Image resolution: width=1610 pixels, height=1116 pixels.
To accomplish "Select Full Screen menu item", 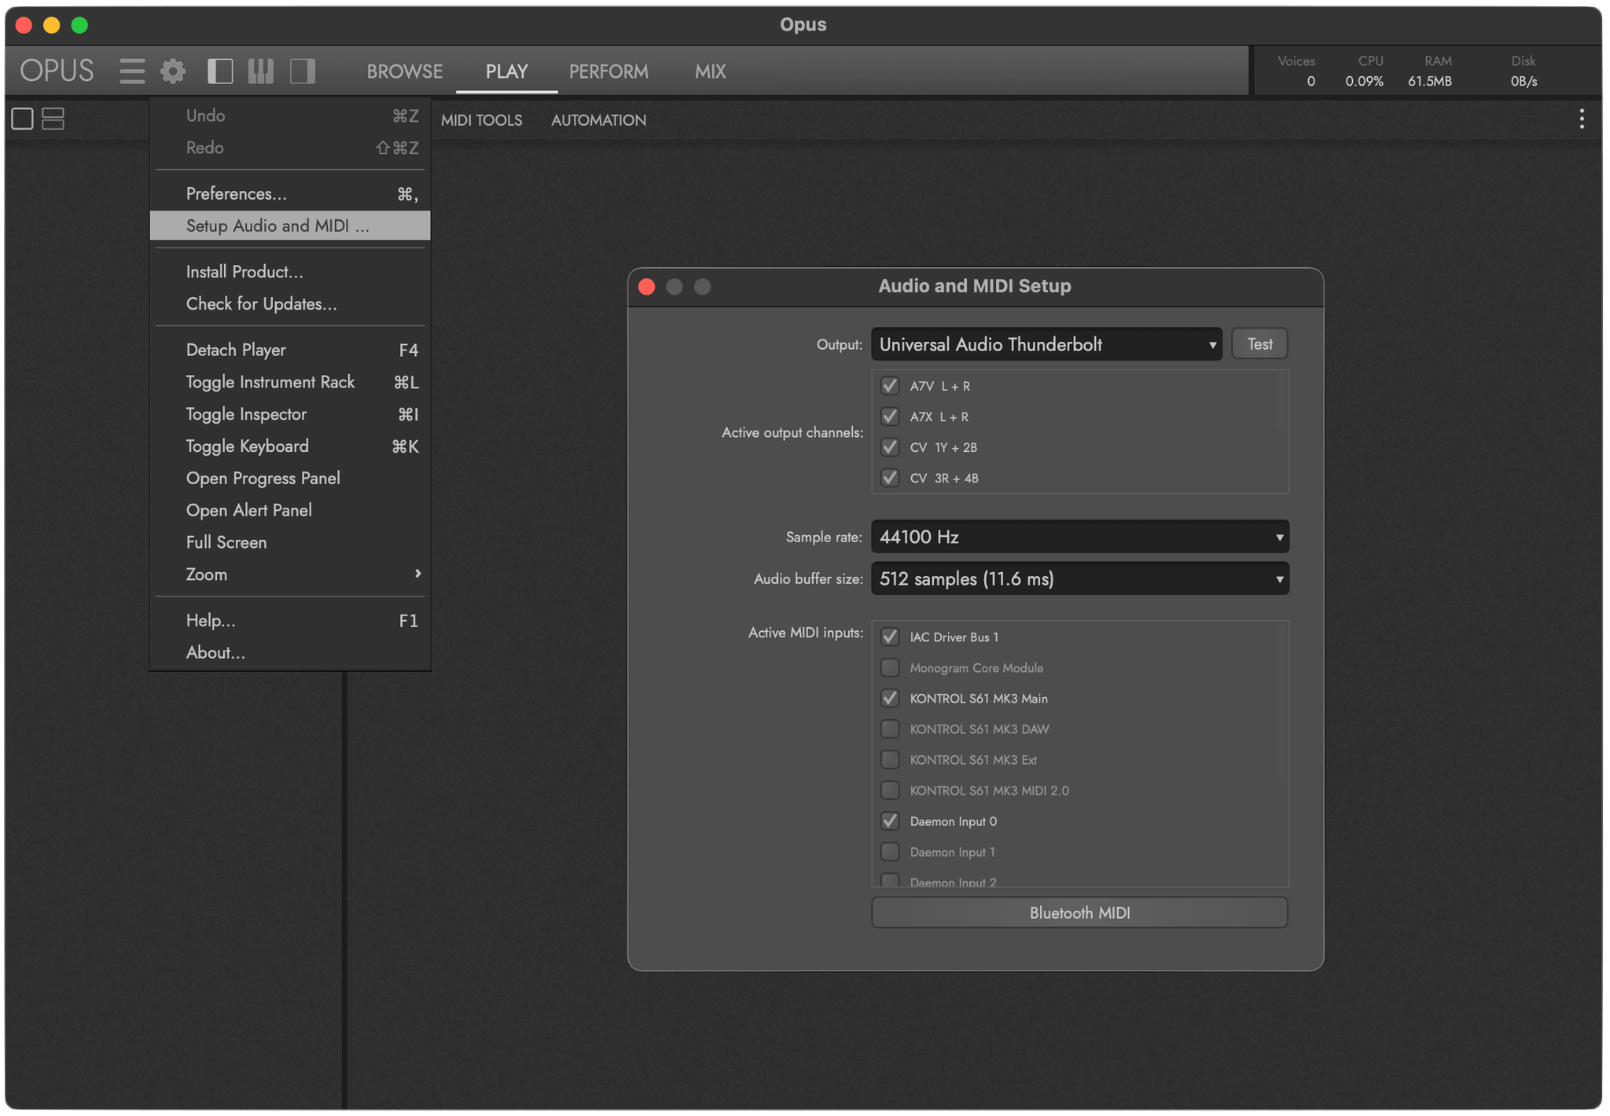I will pyautogui.click(x=290, y=543).
